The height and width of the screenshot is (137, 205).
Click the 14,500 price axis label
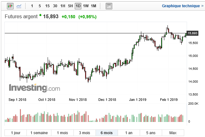tap(193, 69)
